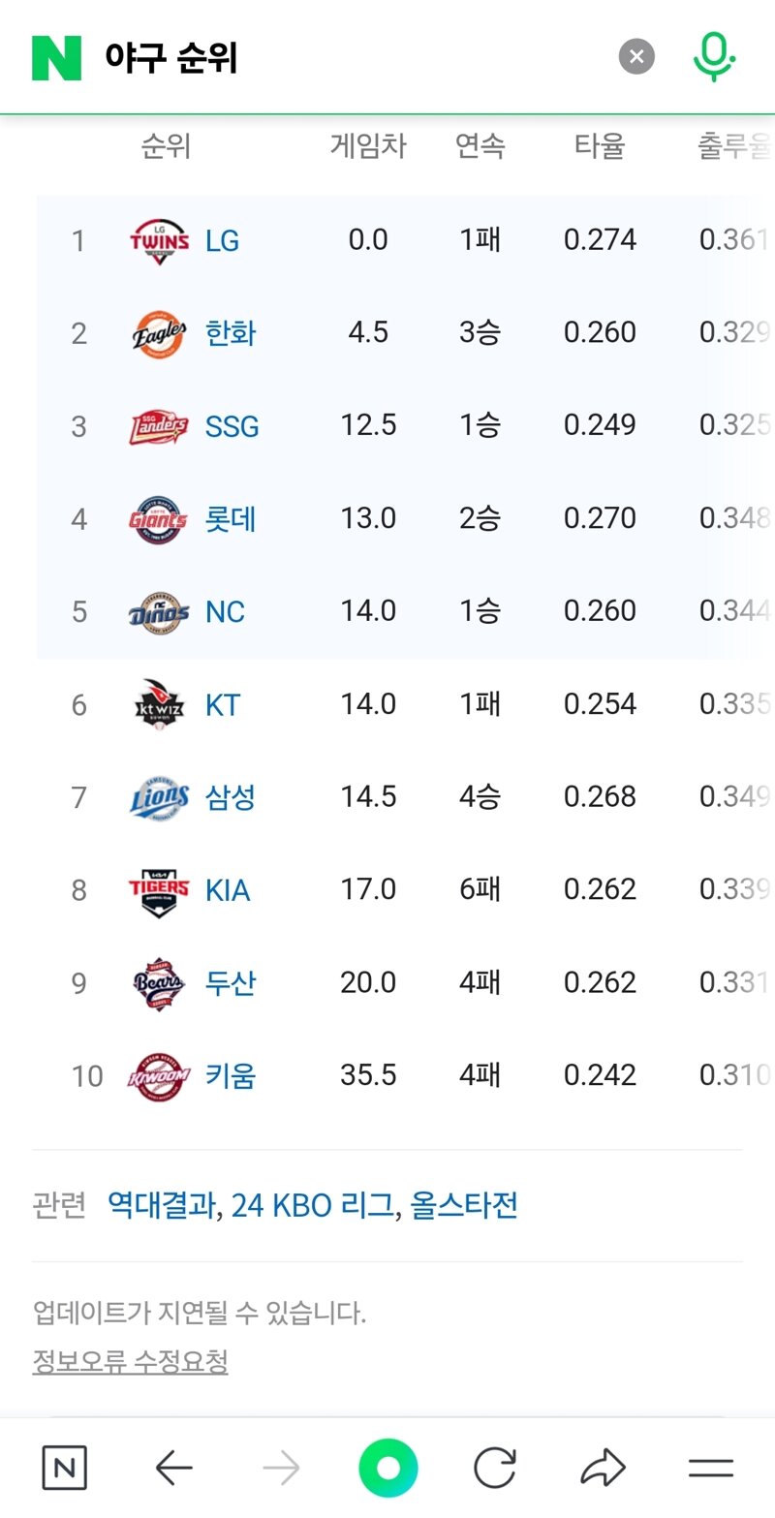Open the LG Twins team logo

(159, 240)
